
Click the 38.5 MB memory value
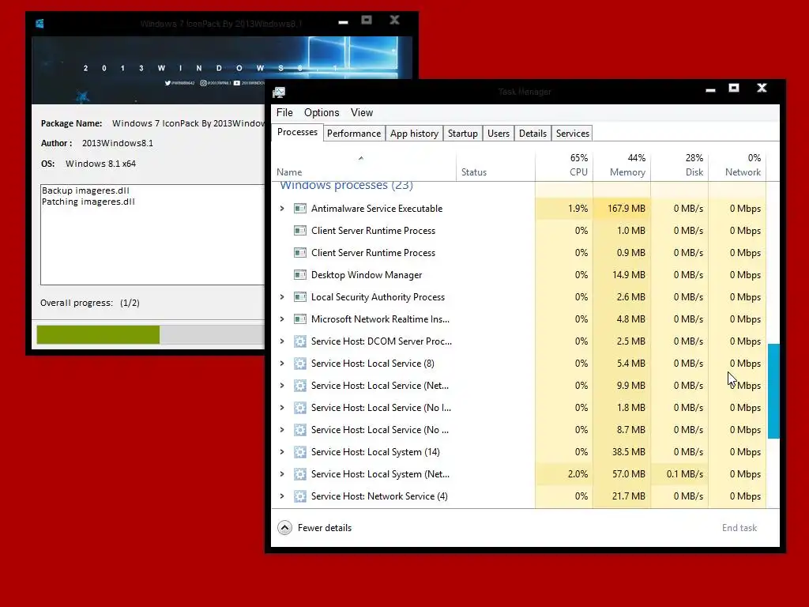628,452
